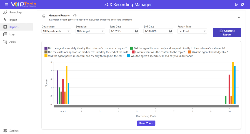This screenshot has width=250, height=134.
Task: Open the Extension dropdown showing 1002 Angel
Action: point(102,31)
